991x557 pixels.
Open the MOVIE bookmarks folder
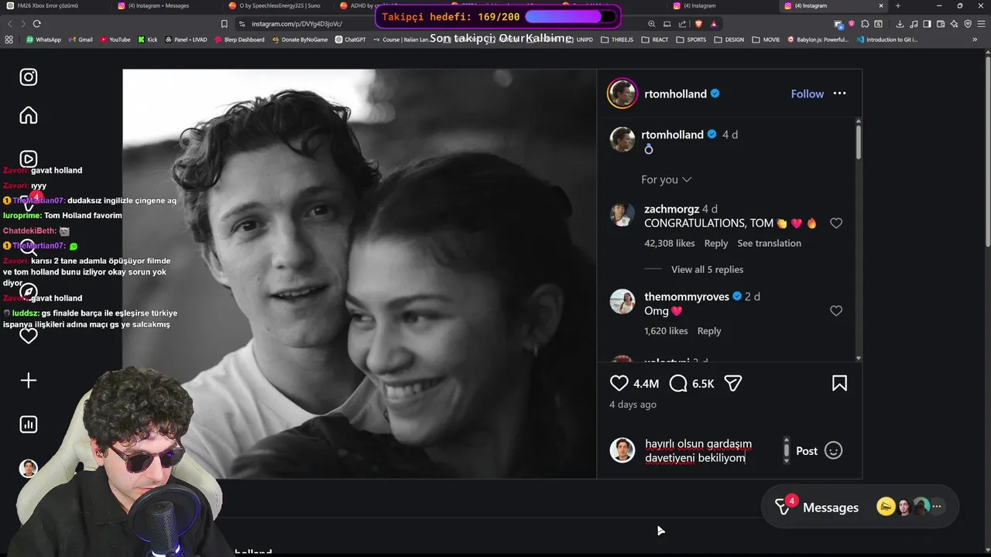[766, 39]
